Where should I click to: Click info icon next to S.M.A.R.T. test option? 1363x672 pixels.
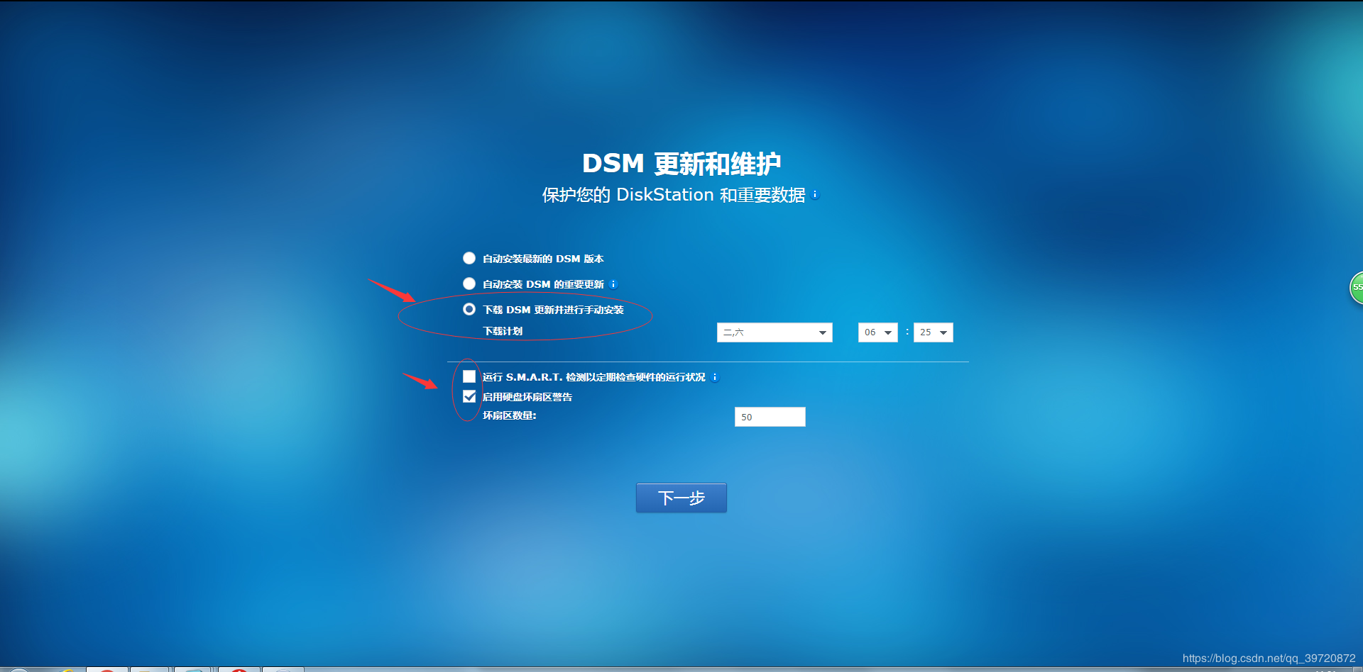pos(715,377)
